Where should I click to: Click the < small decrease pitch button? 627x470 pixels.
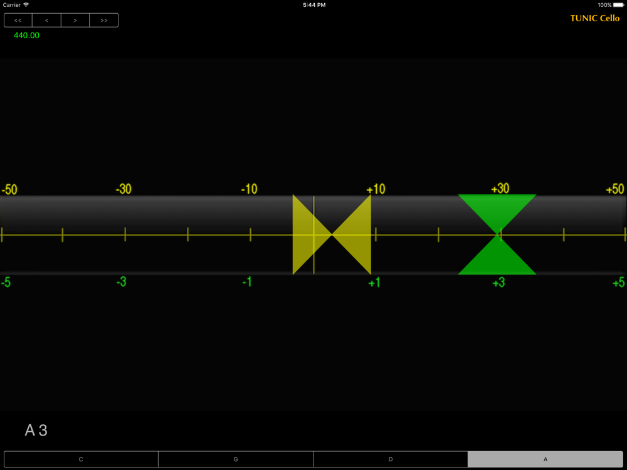(x=47, y=21)
